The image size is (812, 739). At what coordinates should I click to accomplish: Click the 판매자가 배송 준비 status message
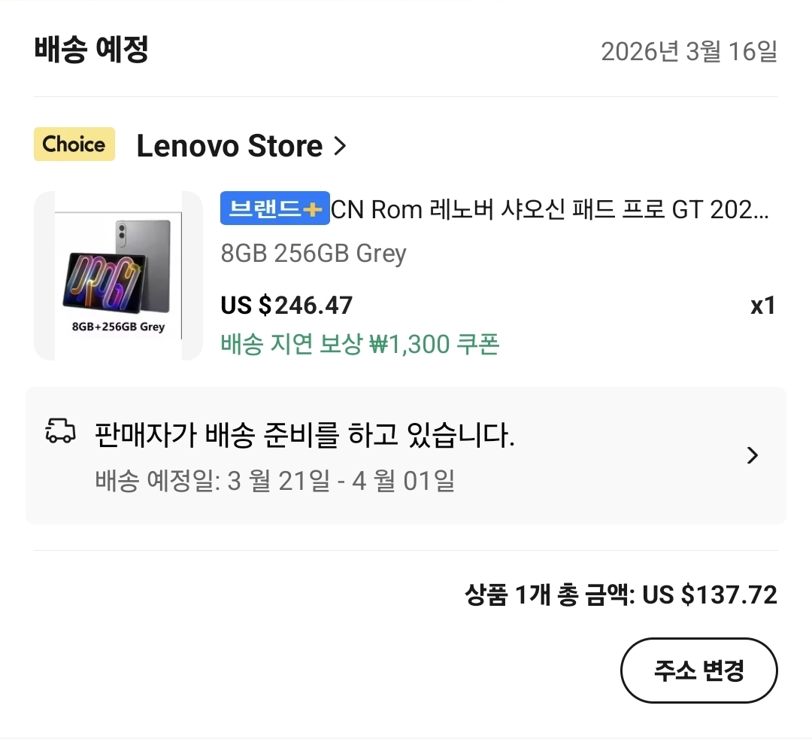coord(304,434)
